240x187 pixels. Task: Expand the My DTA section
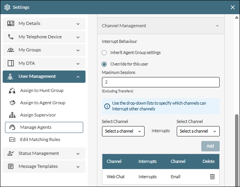tap(78, 64)
